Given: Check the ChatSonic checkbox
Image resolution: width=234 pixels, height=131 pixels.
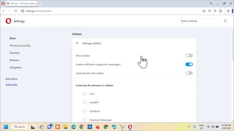Looking at the screenshot, I should (84, 111).
